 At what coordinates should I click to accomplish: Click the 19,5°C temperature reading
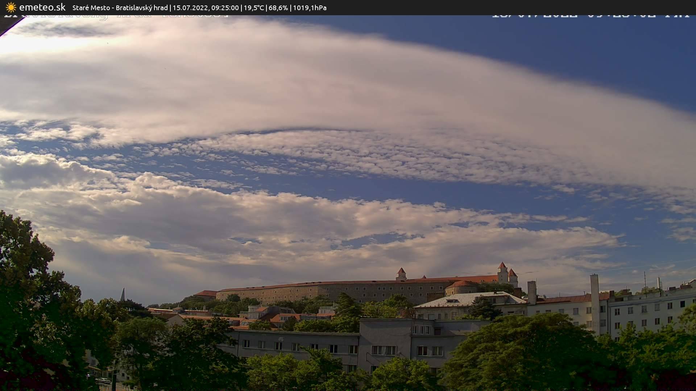(254, 8)
